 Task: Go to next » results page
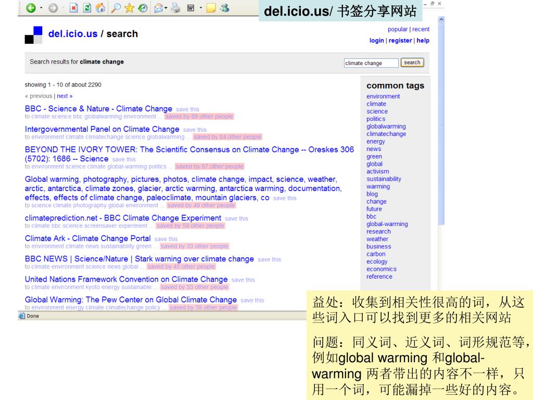click(65, 96)
